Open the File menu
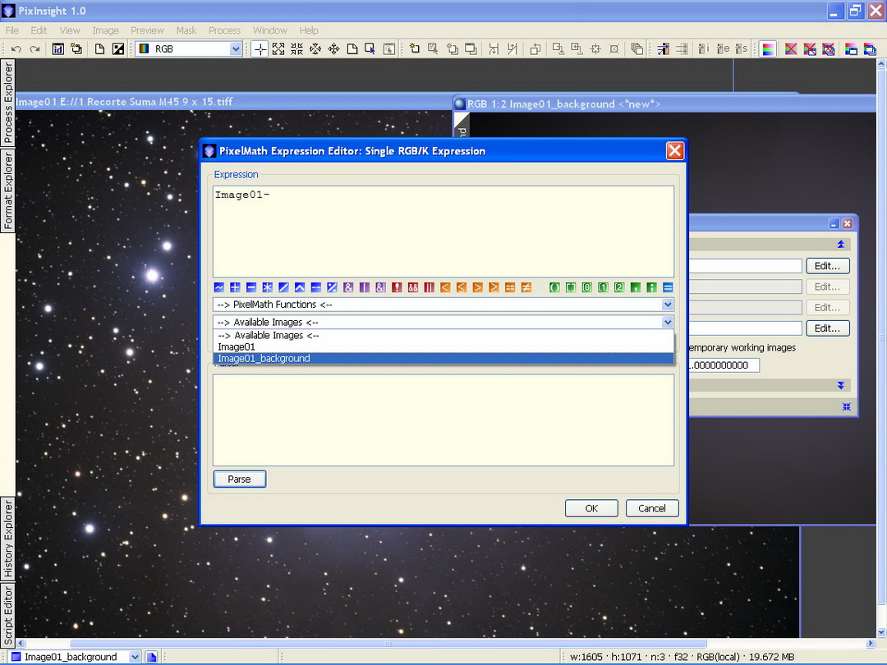This screenshot has width=887, height=665. [11, 30]
